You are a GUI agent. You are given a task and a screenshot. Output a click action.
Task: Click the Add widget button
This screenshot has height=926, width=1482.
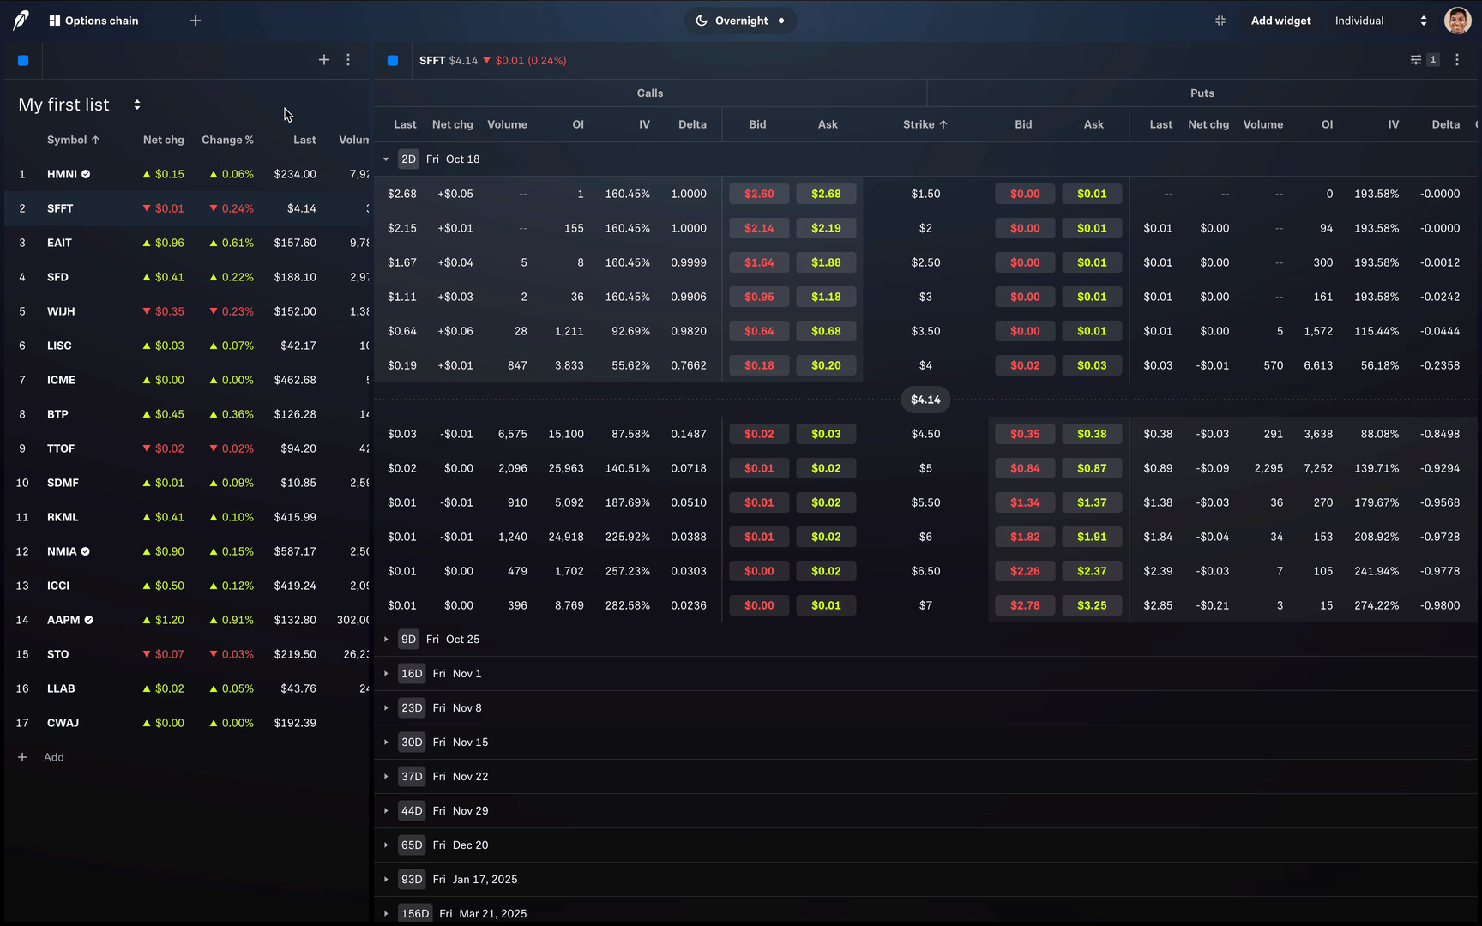coord(1280,20)
